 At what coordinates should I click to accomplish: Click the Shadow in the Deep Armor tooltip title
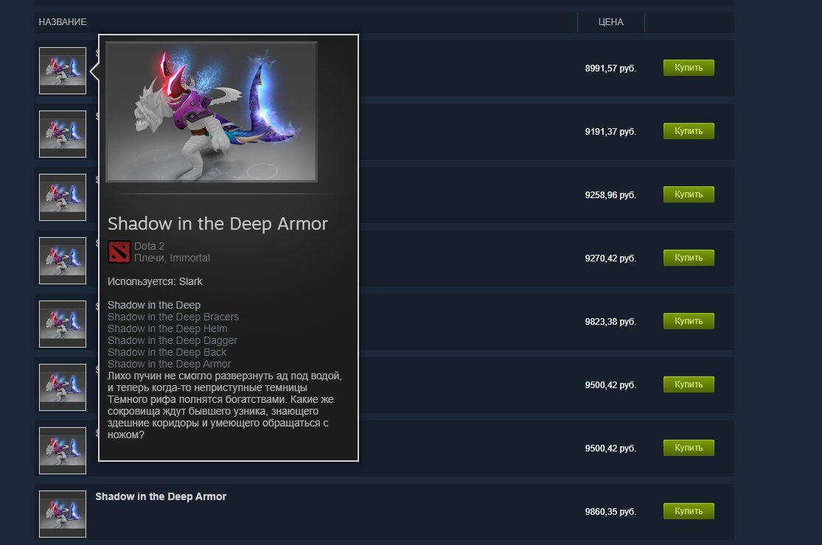pyautogui.click(x=217, y=224)
